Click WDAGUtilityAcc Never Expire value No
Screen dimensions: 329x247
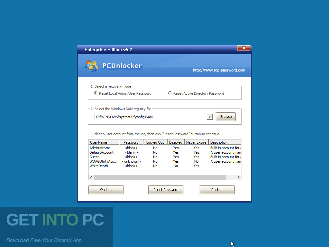pos(196,161)
